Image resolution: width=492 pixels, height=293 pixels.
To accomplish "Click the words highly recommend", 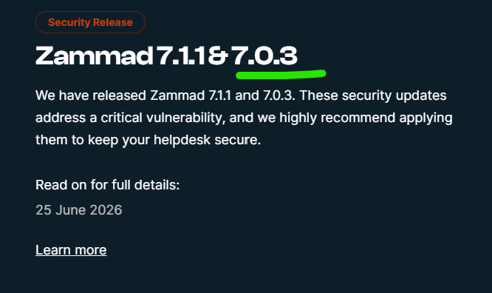I will coord(338,118).
